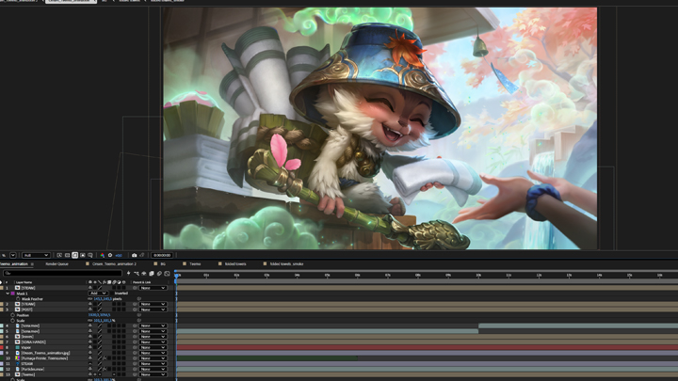Click the Show Snapshot icon
This screenshot has width=678, height=381.
click(x=141, y=255)
